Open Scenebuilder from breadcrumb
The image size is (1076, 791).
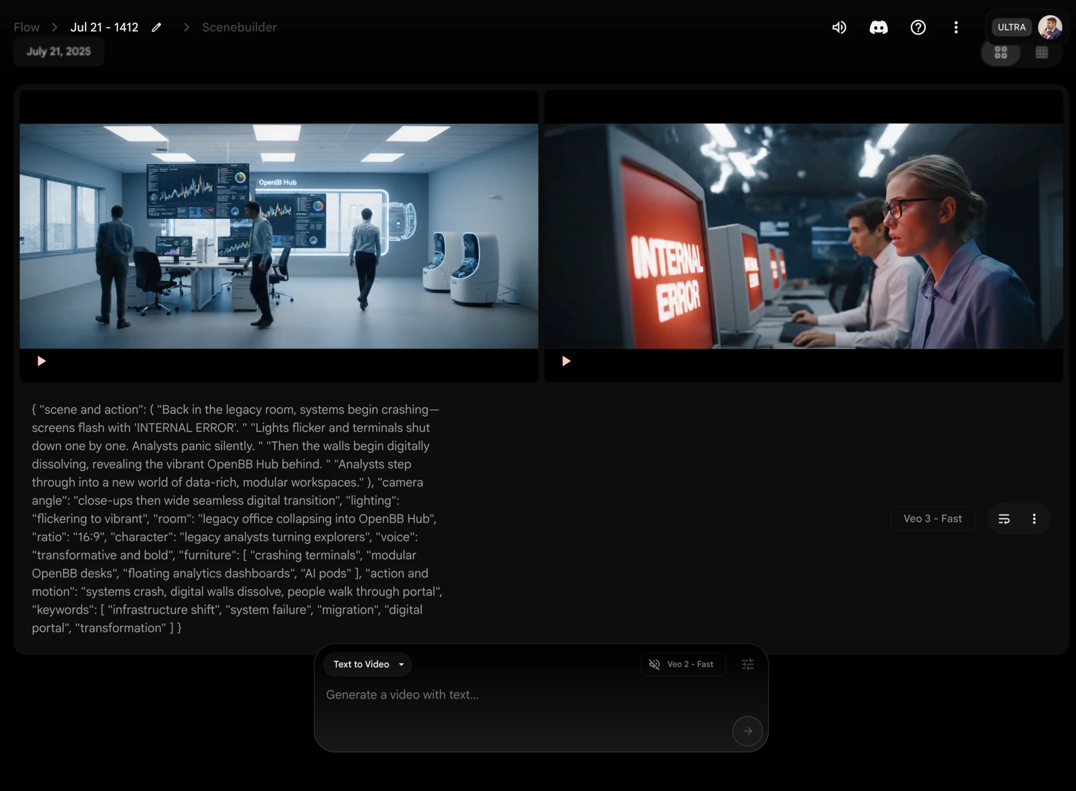[x=239, y=27]
